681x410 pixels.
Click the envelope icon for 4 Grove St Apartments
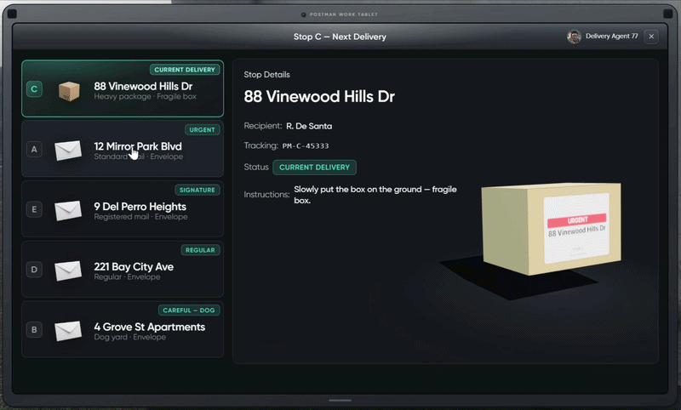coord(68,331)
